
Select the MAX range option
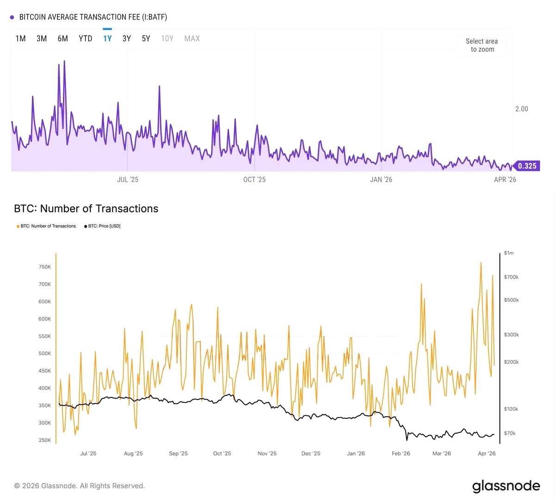(x=192, y=39)
